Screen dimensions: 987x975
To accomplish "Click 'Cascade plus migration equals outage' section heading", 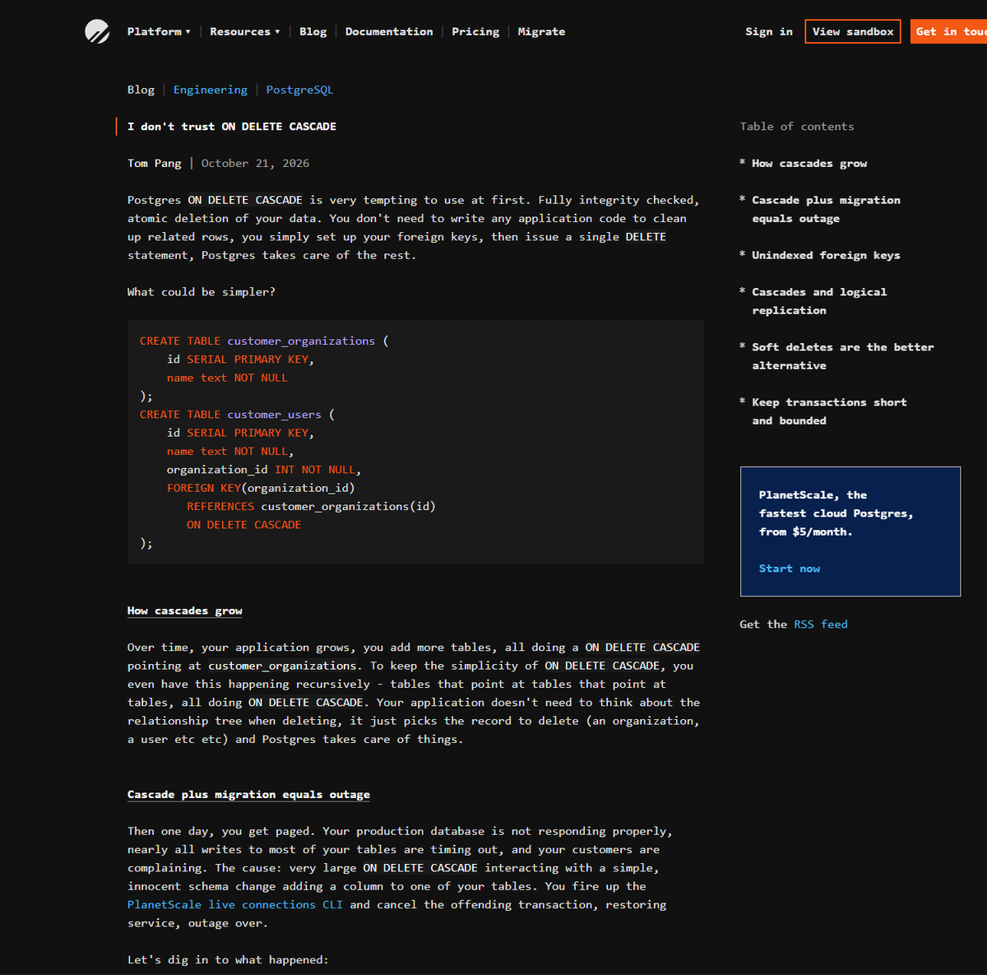I will (x=248, y=794).
